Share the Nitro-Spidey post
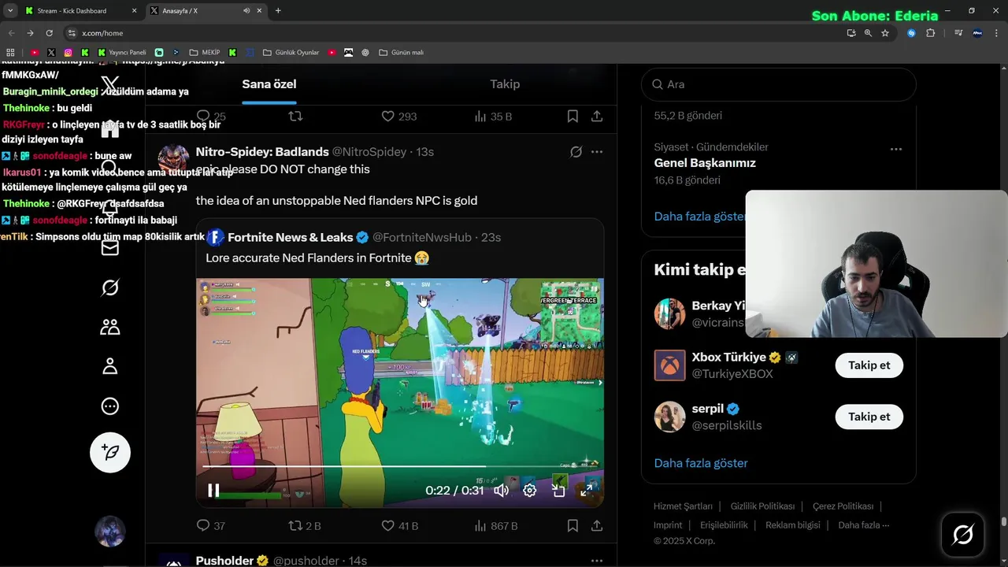1008x567 pixels. click(597, 525)
